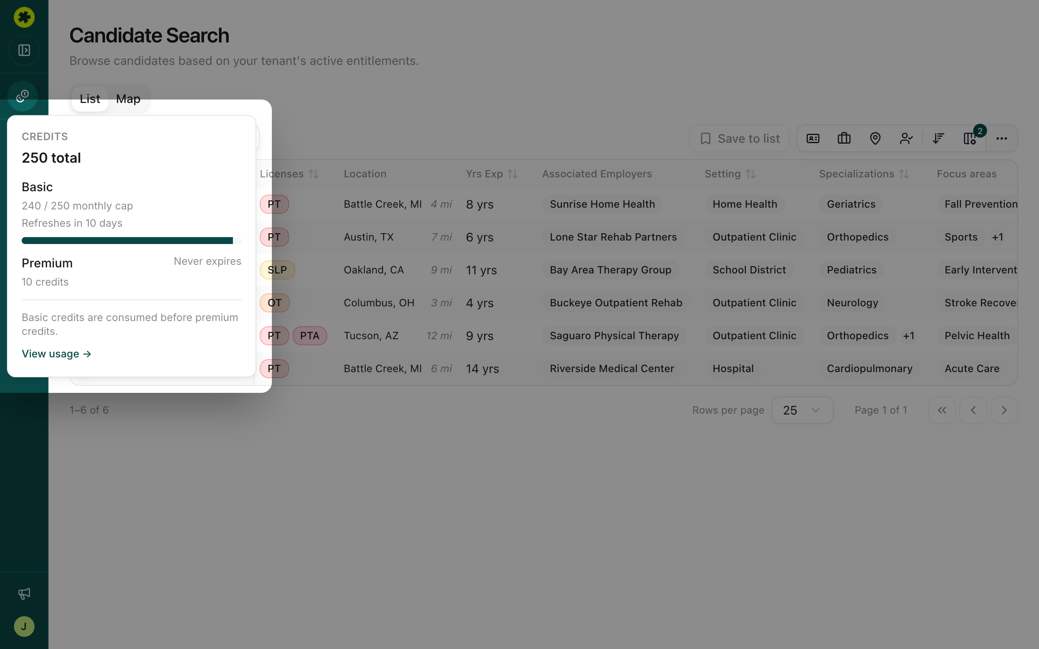Click Lone Star Rehab Partners chip
The height and width of the screenshot is (649, 1039).
point(613,237)
